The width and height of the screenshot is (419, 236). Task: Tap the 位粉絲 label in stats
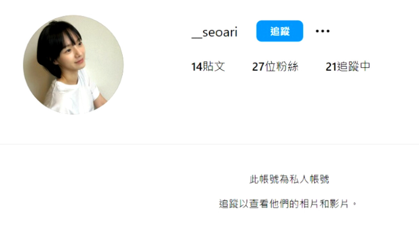click(x=281, y=66)
